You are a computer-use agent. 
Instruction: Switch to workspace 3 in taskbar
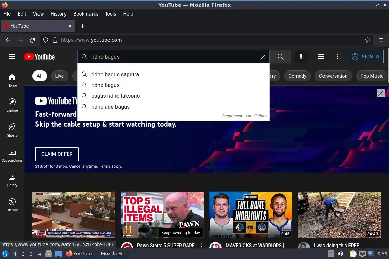coord(31,254)
